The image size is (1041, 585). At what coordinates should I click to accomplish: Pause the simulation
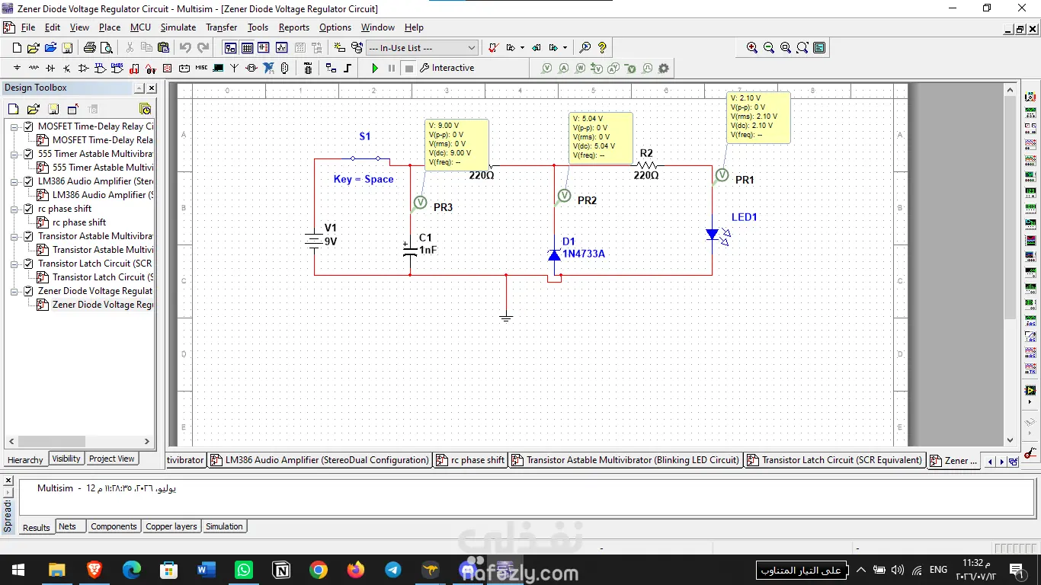pyautogui.click(x=392, y=68)
